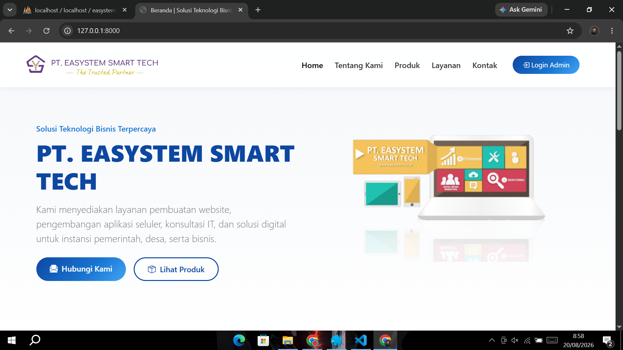Open File Explorer from taskbar
623x350 pixels.
[x=287, y=340]
